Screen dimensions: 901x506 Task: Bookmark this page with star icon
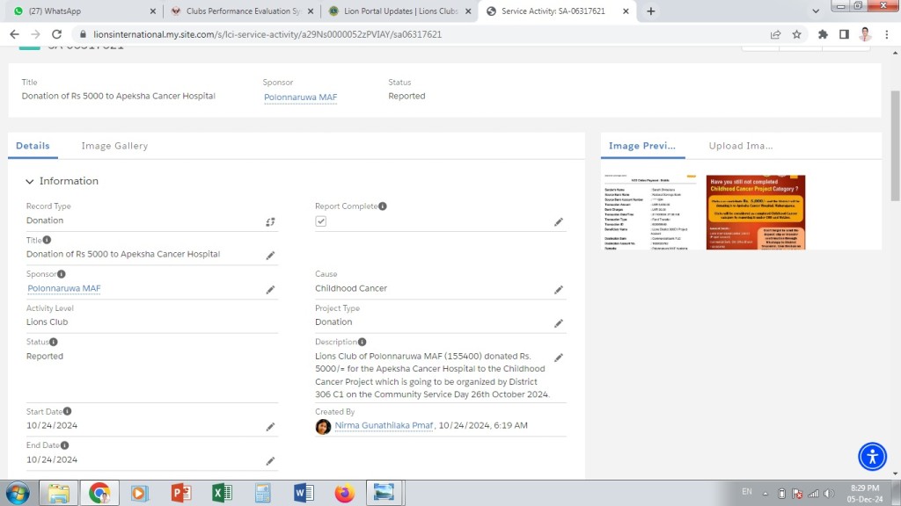pos(796,34)
